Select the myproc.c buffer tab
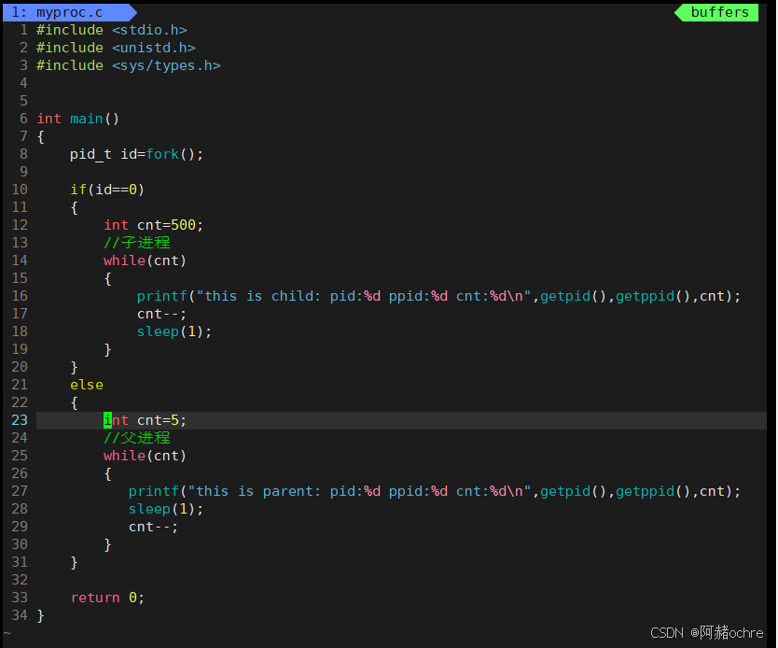The height and width of the screenshot is (648, 778). pos(63,12)
